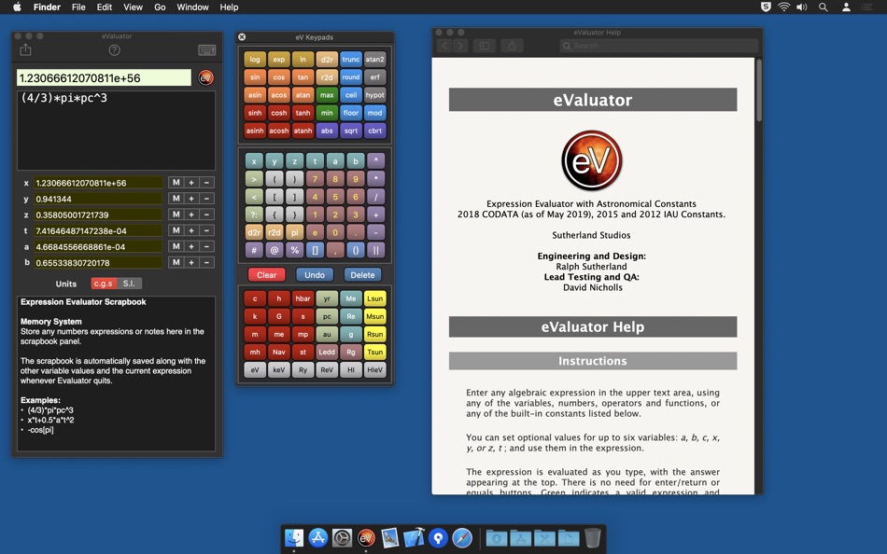Click the Search field in eValuator Help

coord(658,46)
